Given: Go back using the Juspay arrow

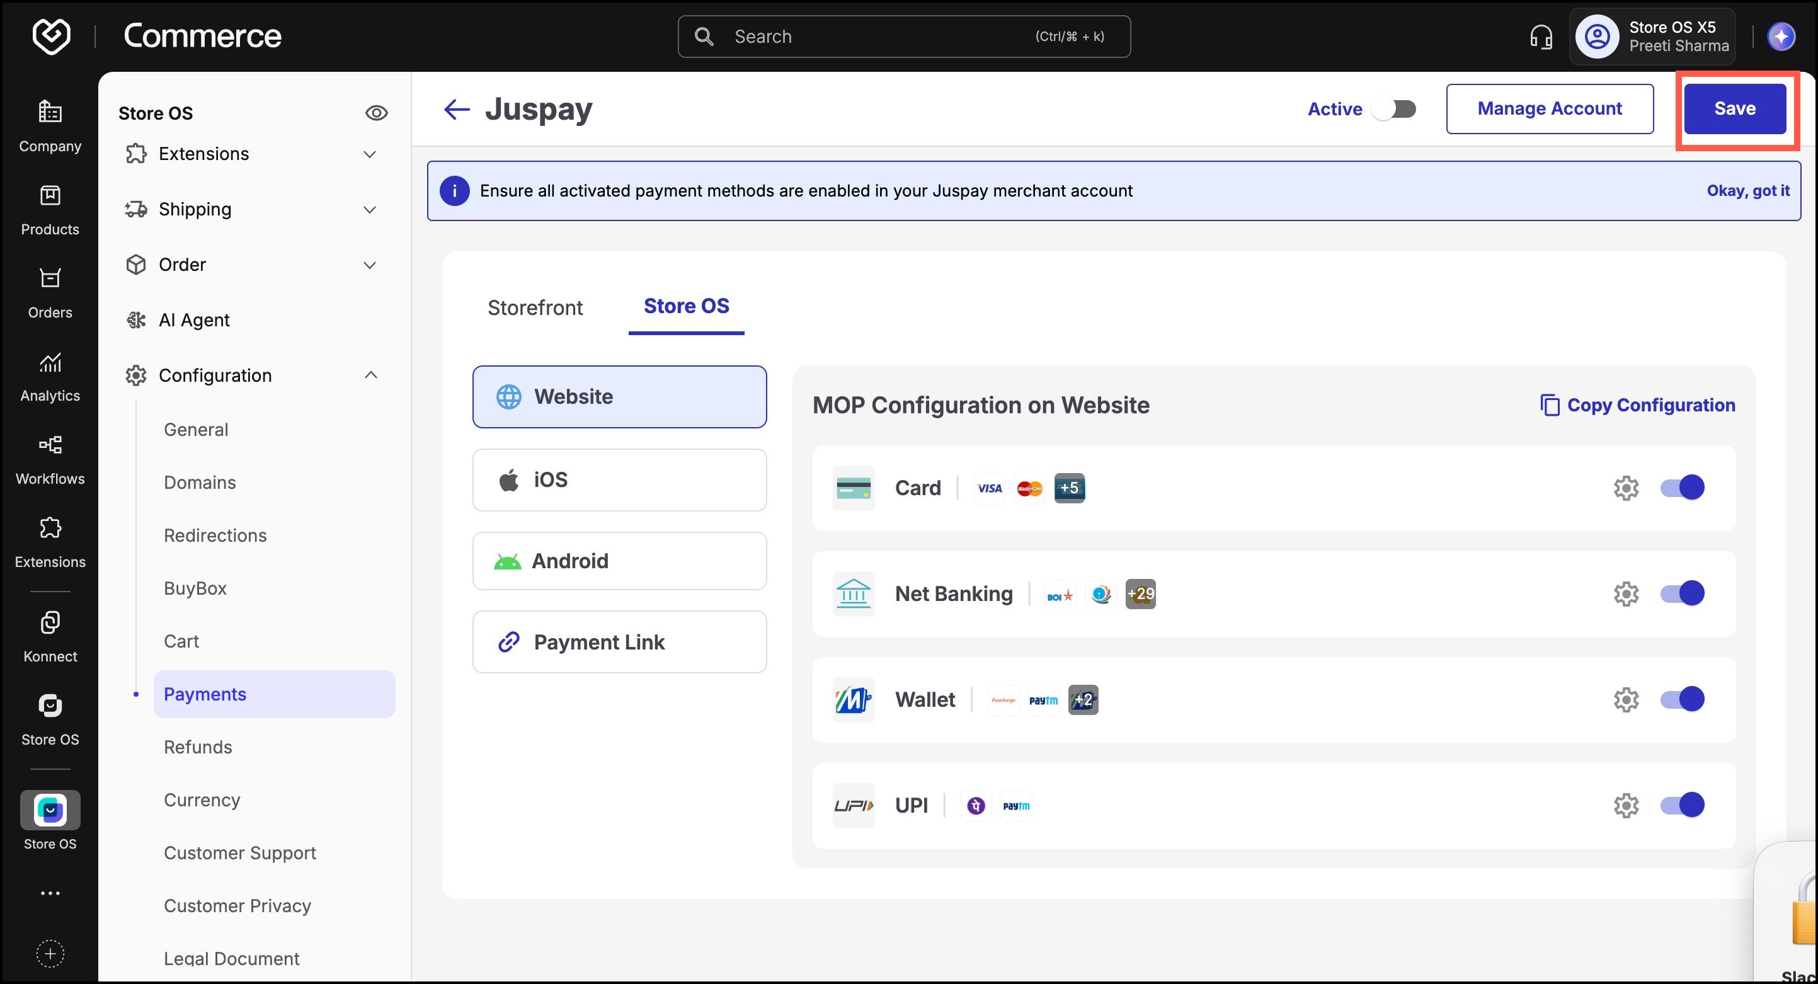Looking at the screenshot, I should coord(457,109).
